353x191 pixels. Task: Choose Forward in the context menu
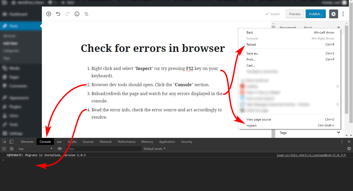click(289, 39)
